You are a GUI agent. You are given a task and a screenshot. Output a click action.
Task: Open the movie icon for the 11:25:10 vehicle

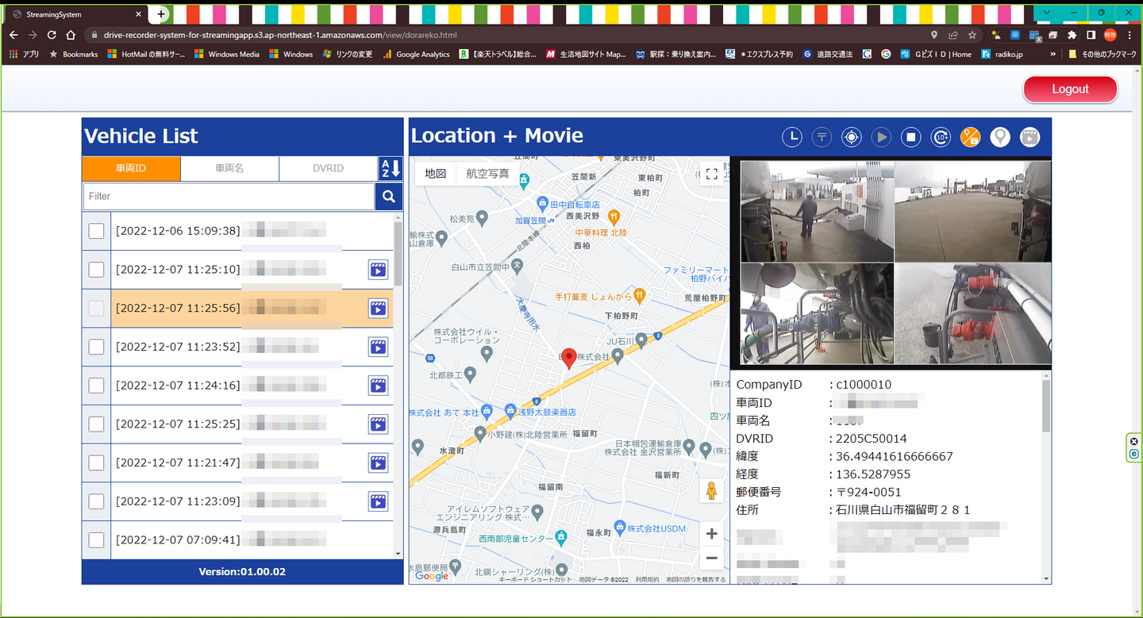click(378, 270)
